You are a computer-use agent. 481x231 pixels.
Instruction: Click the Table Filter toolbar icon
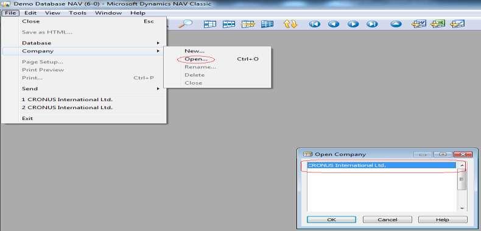click(x=229, y=24)
